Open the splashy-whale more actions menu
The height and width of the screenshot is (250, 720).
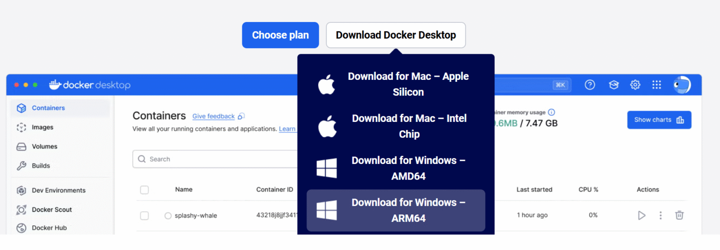coord(660,215)
